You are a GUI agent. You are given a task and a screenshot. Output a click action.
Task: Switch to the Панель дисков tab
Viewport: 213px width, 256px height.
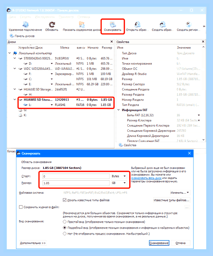pos(22,36)
